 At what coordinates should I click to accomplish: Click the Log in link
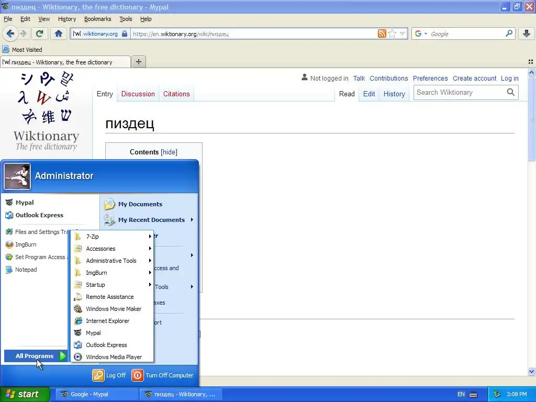[510, 79]
